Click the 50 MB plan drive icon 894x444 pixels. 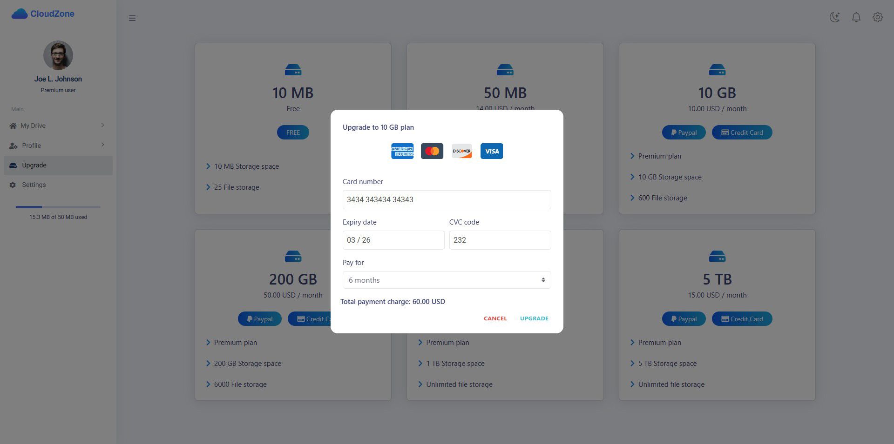505,70
